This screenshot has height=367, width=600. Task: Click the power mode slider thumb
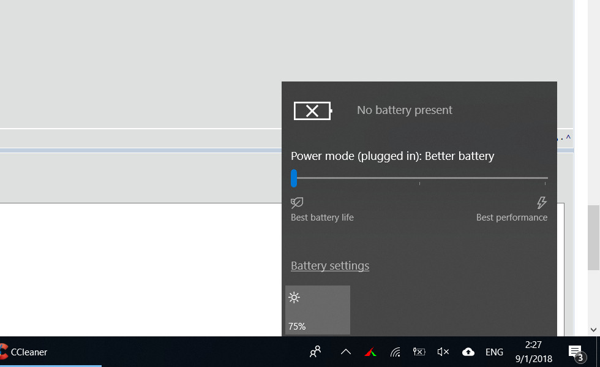point(294,178)
